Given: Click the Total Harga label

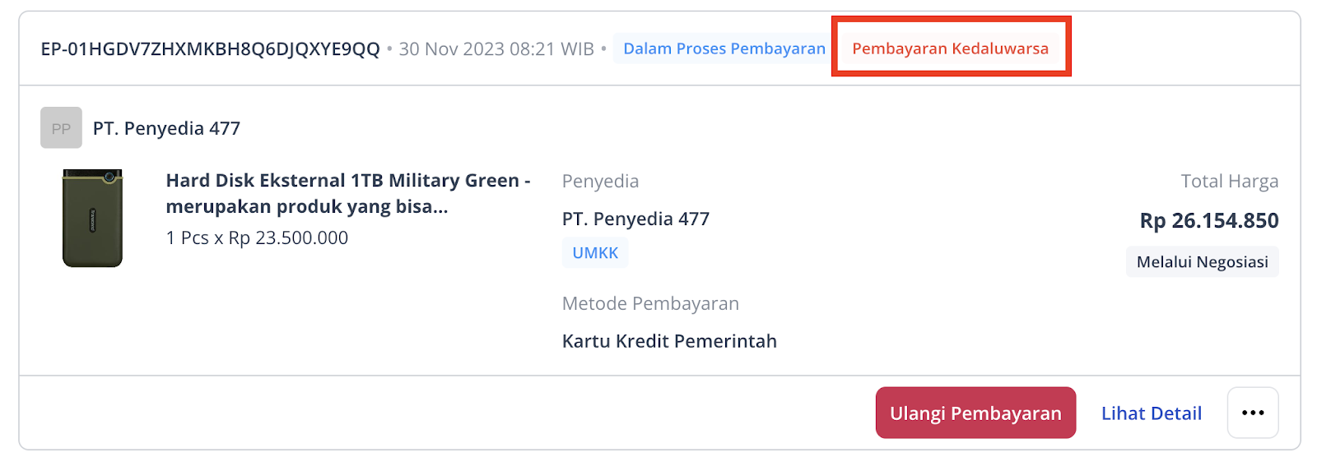Looking at the screenshot, I should pyautogui.click(x=1230, y=181).
